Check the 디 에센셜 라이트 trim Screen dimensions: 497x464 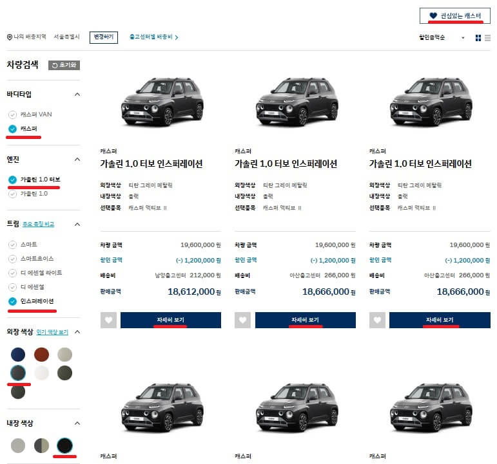point(35,273)
